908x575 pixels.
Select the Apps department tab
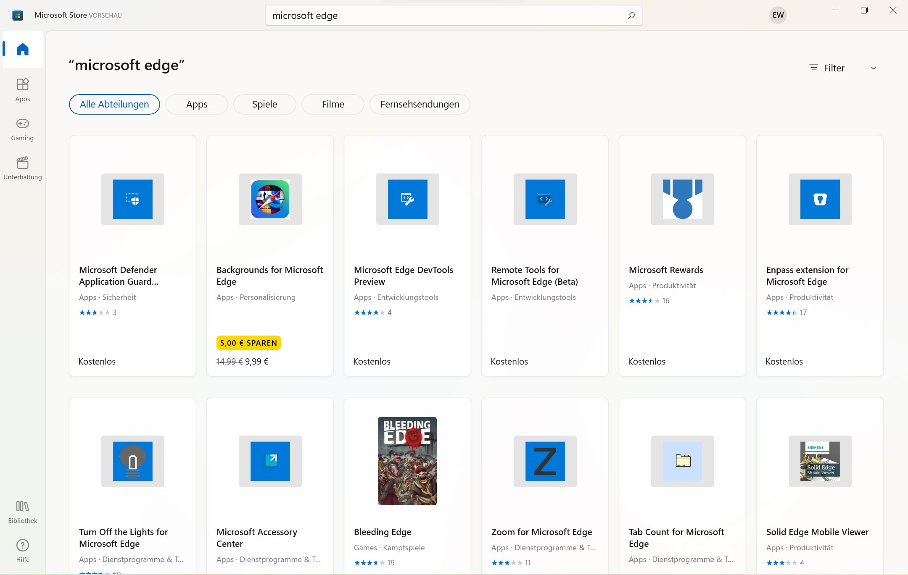[197, 104]
